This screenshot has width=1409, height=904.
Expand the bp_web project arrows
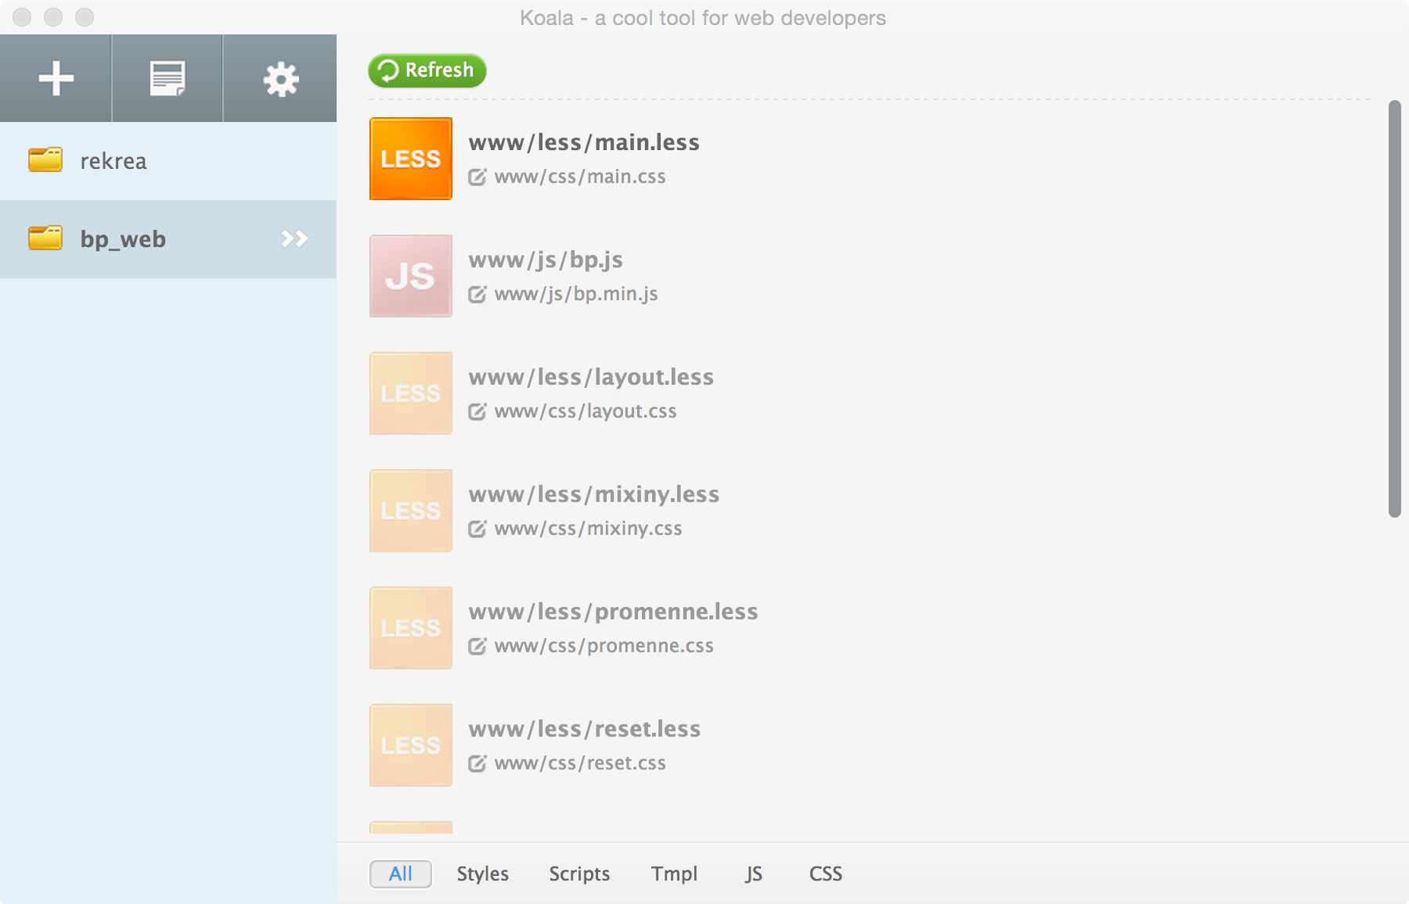point(294,239)
